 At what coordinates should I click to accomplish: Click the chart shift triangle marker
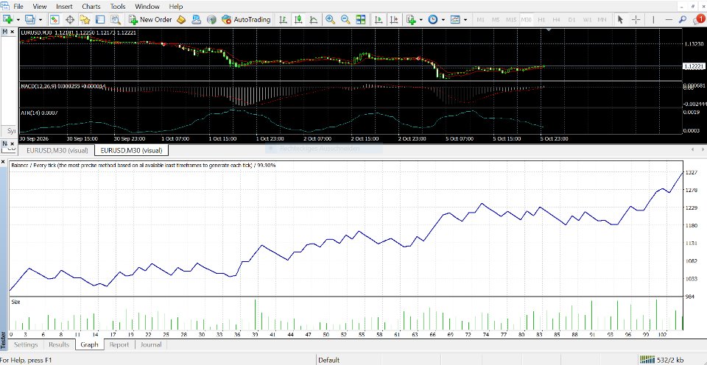coord(549,29)
